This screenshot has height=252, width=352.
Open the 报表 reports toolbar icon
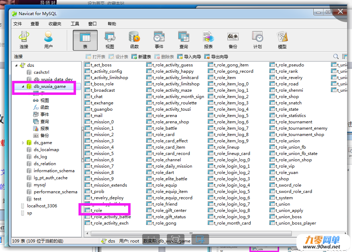click(x=208, y=40)
